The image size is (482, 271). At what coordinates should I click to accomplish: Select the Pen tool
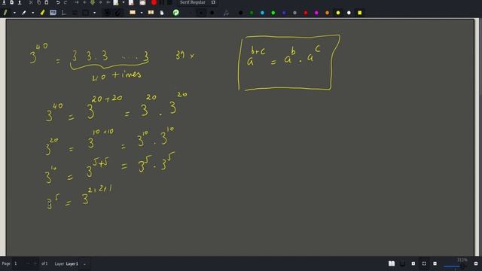tap(5, 13)
